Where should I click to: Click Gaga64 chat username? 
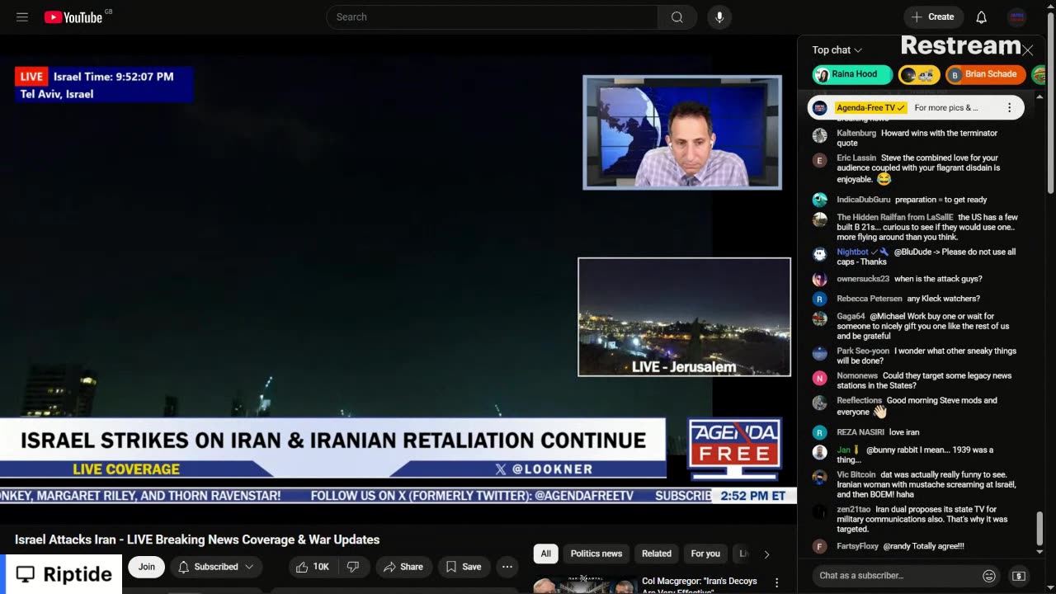851,317
